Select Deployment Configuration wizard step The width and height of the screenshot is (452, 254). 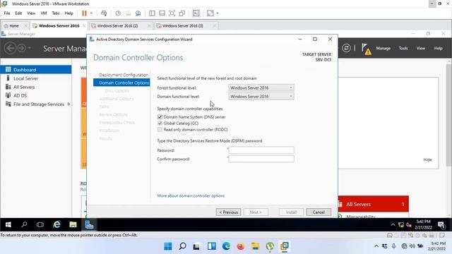pyautogui.click(x=124, y=75)
